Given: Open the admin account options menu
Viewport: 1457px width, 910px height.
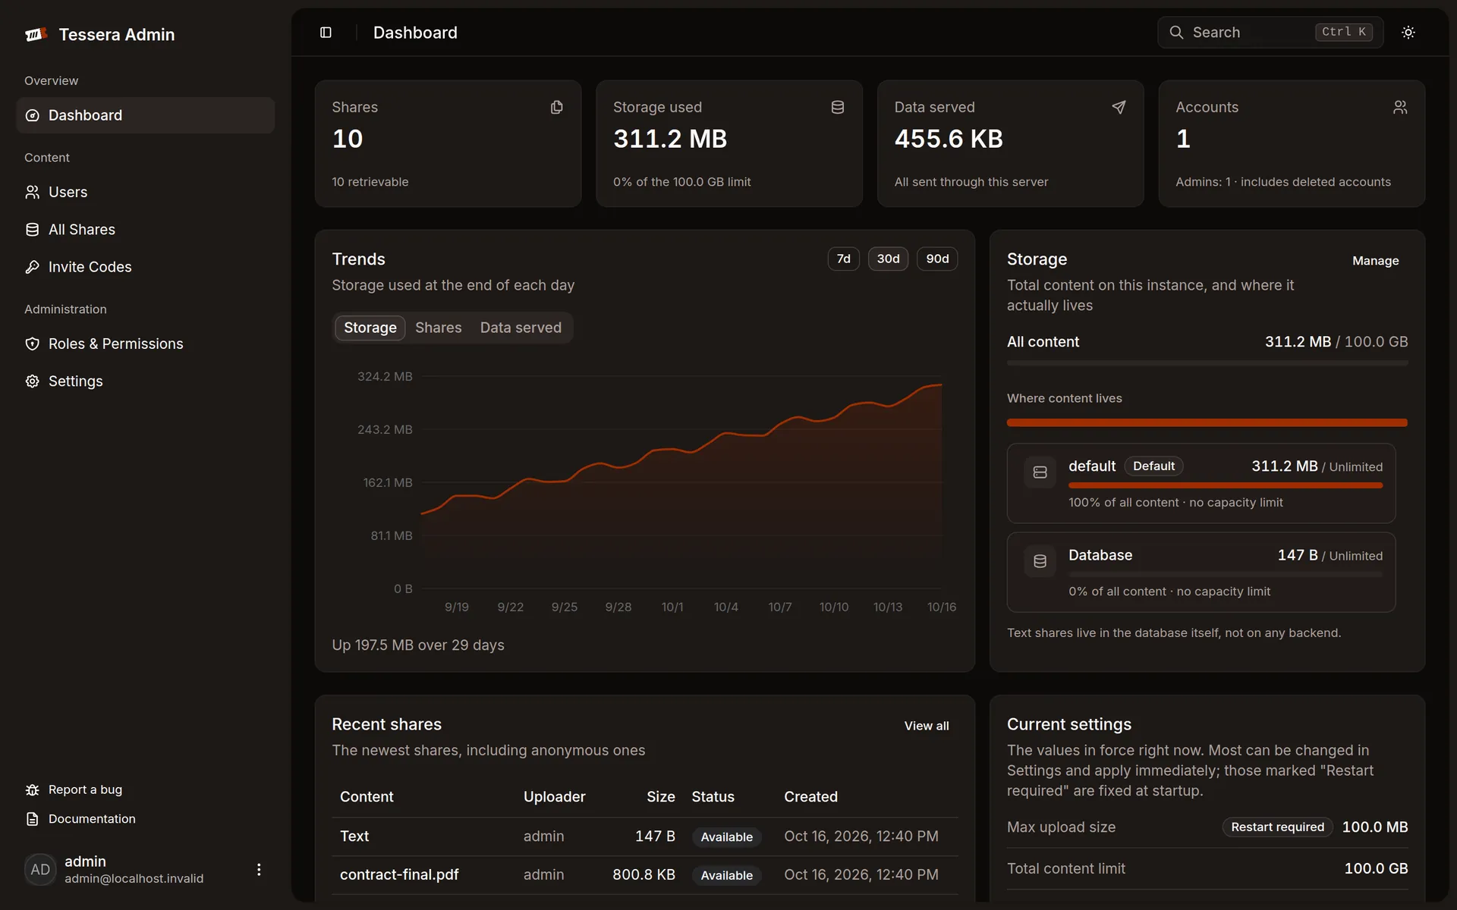Looking at the screenshot, I should 259,870.
